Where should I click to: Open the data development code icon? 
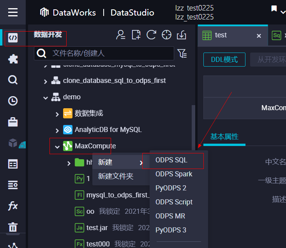(x=13, y=38)
